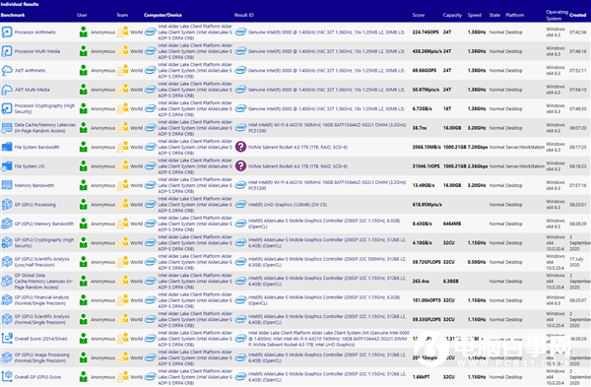Click the yellow team icon in the GP (GPU) Processing row

pos(122,205)
